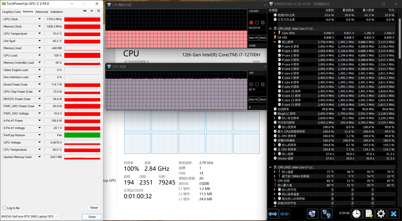Enable the Log to file checkbox
This screenshot has height=221, width=402.
pyautogui.click(x=5, y=208)
